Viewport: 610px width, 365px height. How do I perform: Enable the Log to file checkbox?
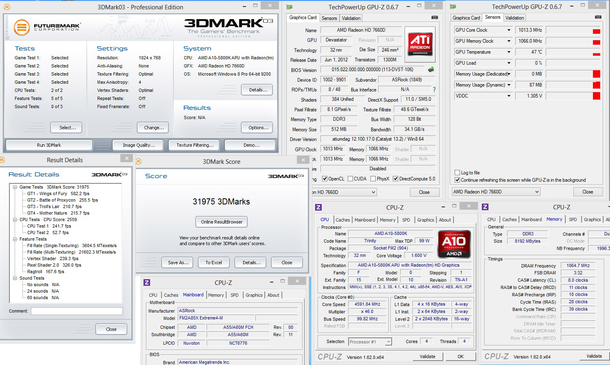(x=457, y=173)
